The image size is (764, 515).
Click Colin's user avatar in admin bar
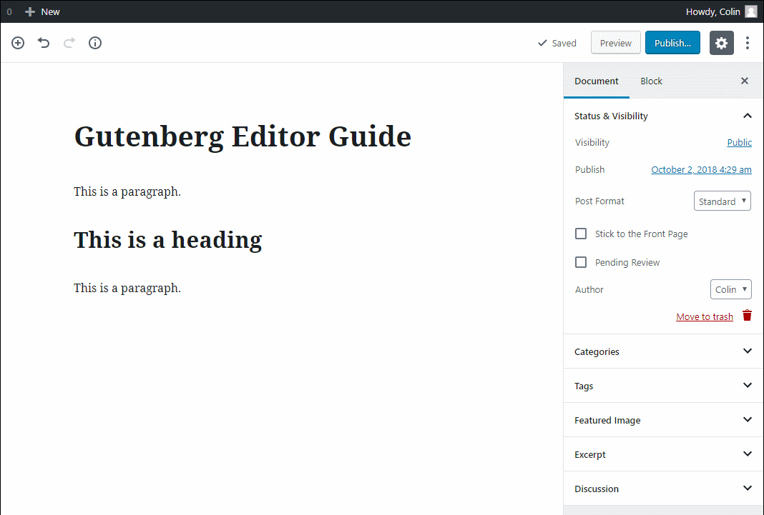point(751,11)
